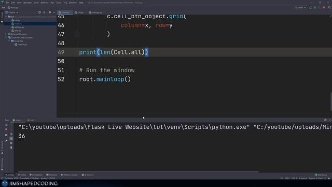Click the output value 36 in console
The width and height of the screenshot is (332, 187).
point(22,136)
